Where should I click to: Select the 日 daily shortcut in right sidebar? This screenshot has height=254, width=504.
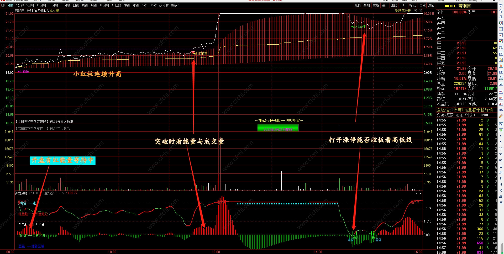click(x=501, y=166)
